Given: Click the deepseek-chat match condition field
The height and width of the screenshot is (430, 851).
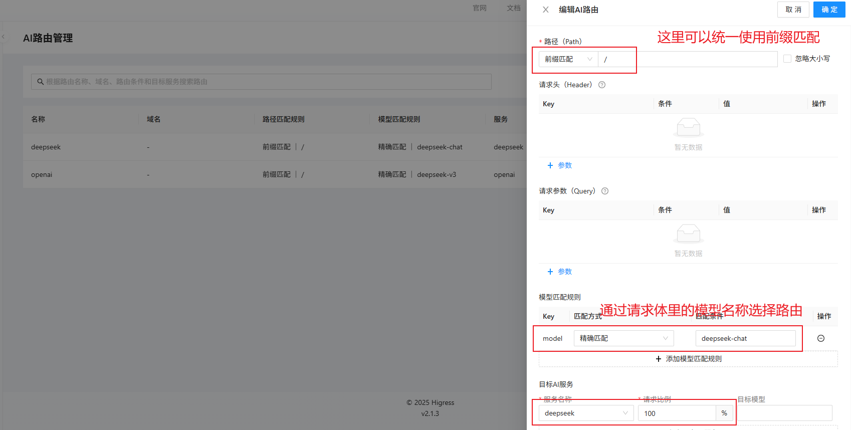Looking at the screenshot, I should coord(745,338).
